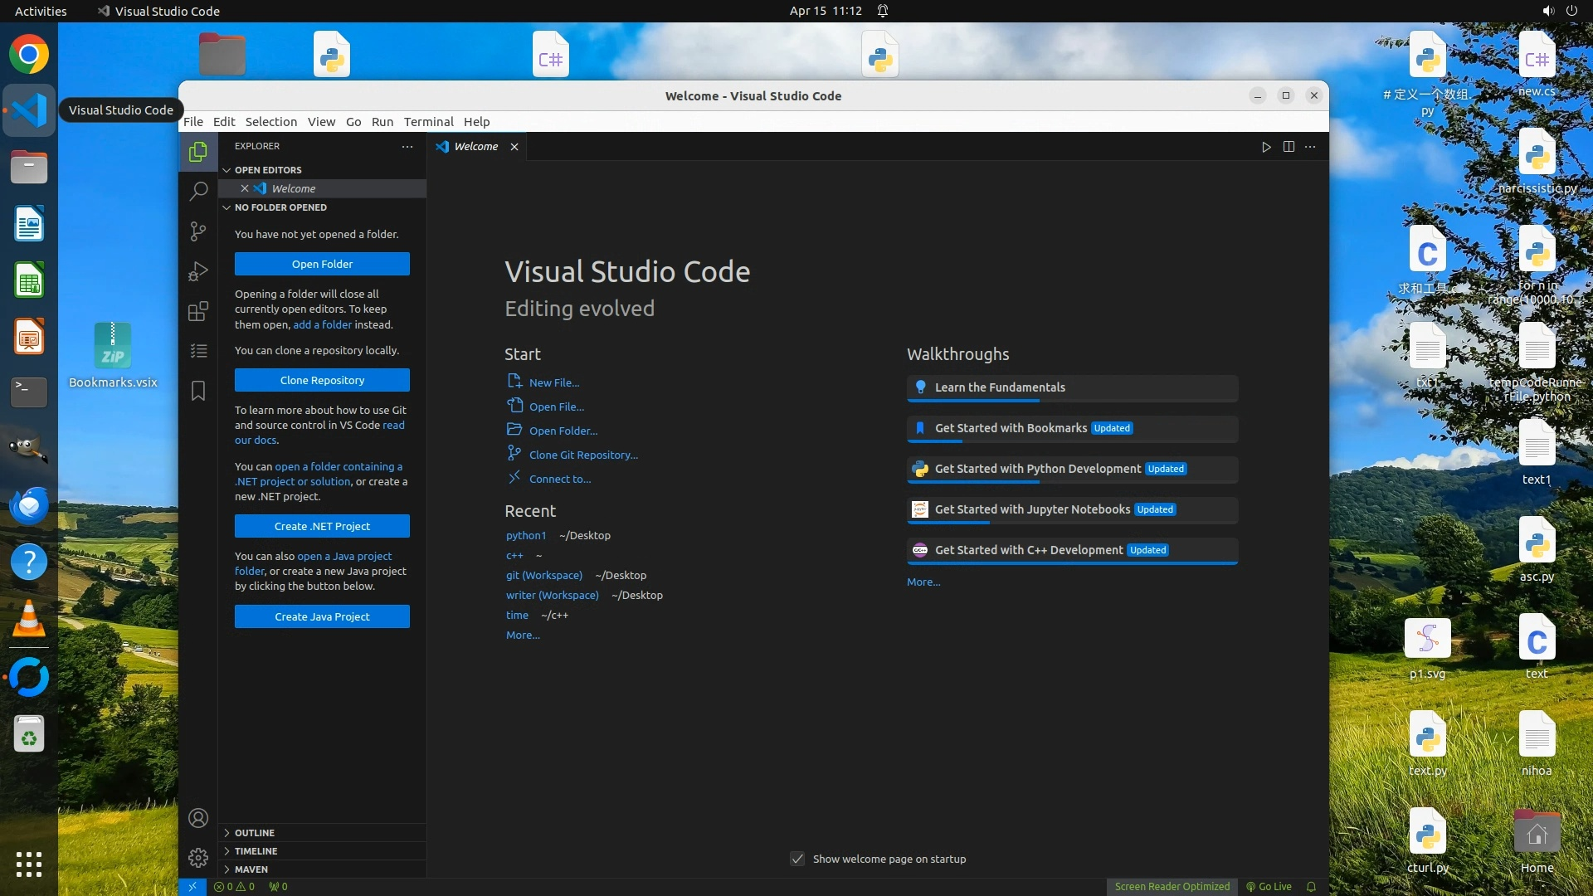Image resolution: width=1593 pixels, height=896 pixels.
Task: Open the Terminal menu
Action: (428, 121)
